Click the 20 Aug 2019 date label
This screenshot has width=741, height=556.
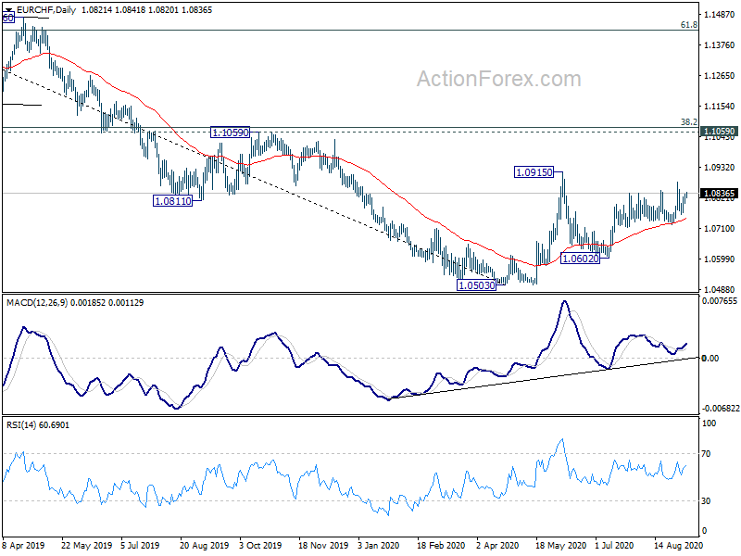pos(204,545)
